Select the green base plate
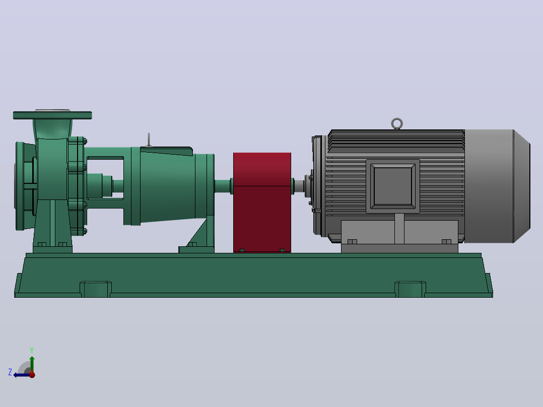 pyautogui.click(x=253, y=276)
